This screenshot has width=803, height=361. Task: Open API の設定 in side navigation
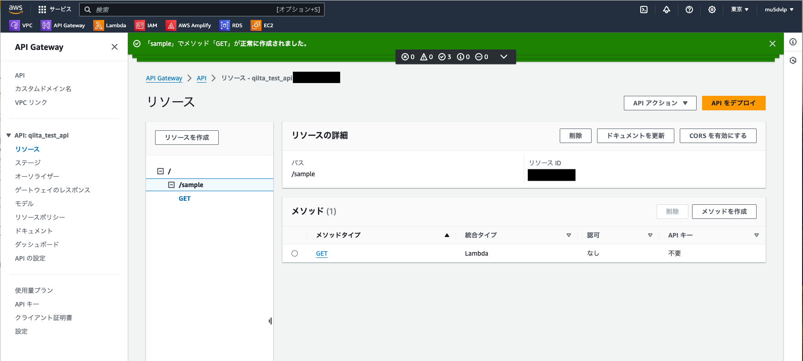click(30, 258)
